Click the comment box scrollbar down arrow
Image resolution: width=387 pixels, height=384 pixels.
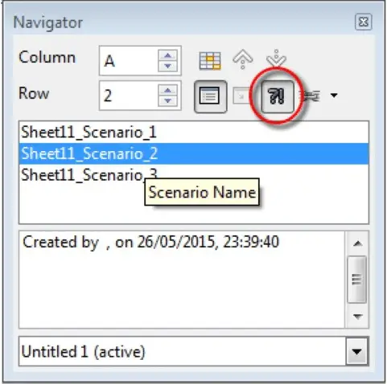(358, 317)
